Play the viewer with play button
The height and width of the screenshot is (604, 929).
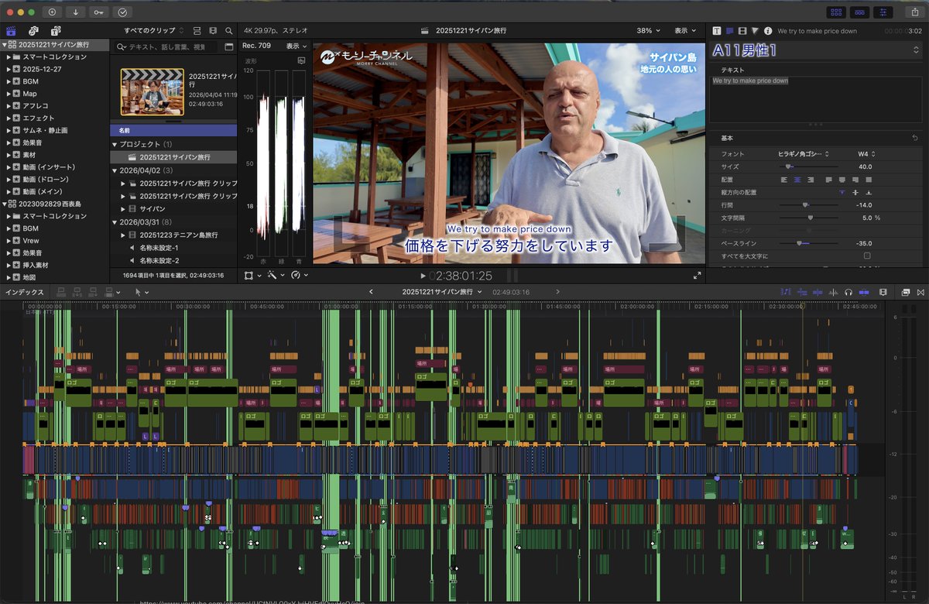click(x=423, y=275)
